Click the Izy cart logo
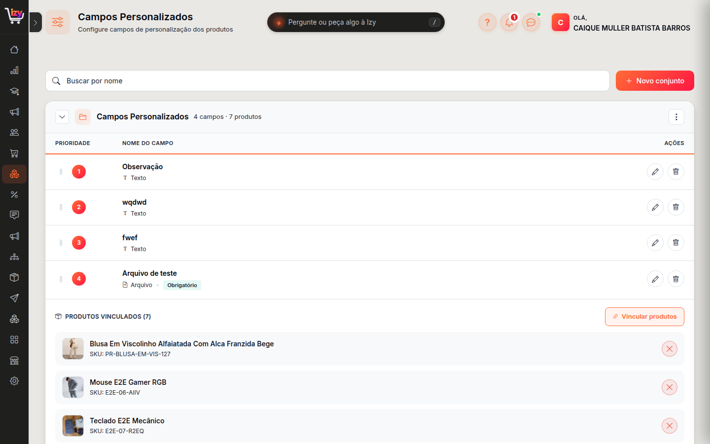Viewport: 710px width, 444px height. tap(14, 16)
